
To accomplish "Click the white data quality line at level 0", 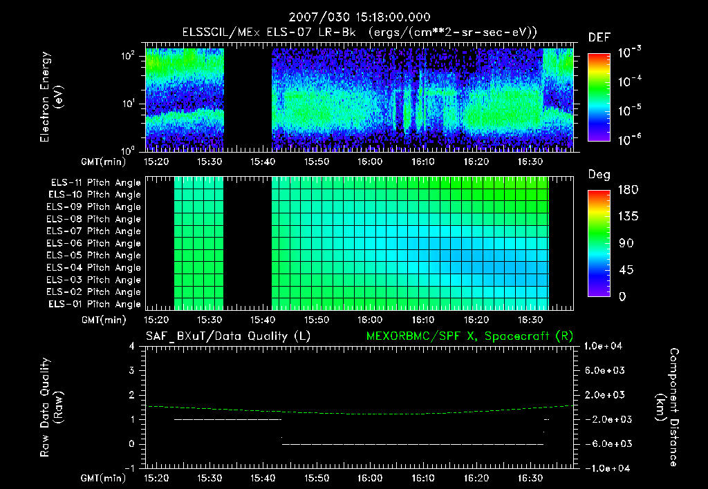I will [x=413, y=444].
